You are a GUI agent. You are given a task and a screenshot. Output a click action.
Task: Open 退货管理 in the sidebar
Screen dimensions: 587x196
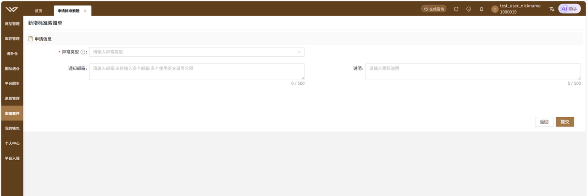(x=12, y=98)
